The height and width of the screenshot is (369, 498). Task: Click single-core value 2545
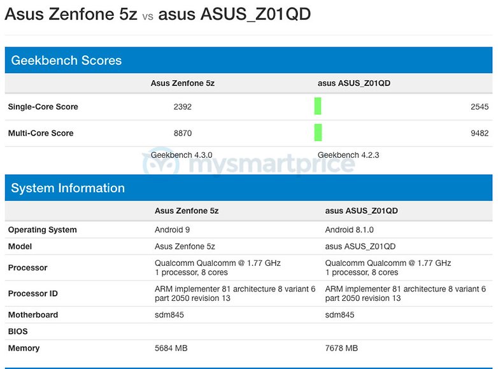480,107
